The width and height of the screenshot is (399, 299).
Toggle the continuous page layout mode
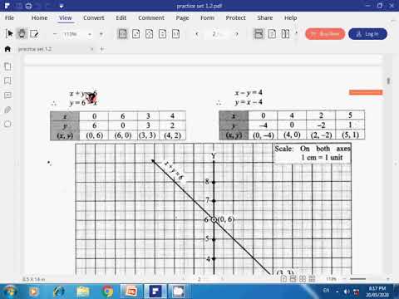[259, 34]
